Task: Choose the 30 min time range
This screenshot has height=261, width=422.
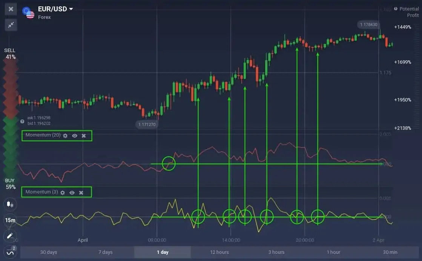Action: (390, 252)
